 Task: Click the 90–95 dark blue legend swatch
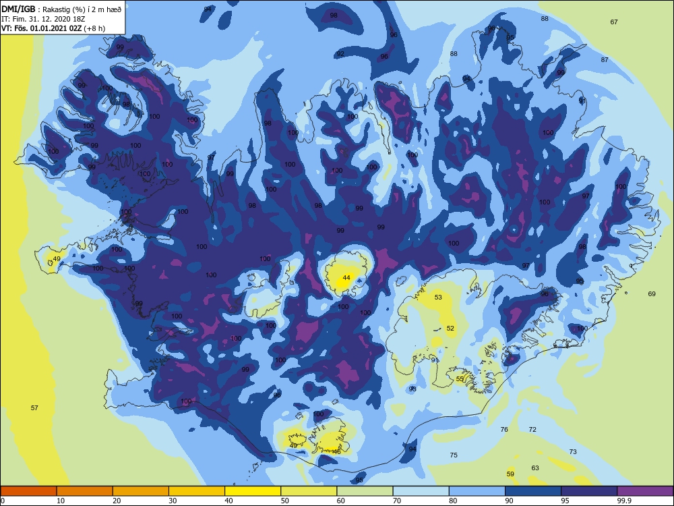(533, 491)
